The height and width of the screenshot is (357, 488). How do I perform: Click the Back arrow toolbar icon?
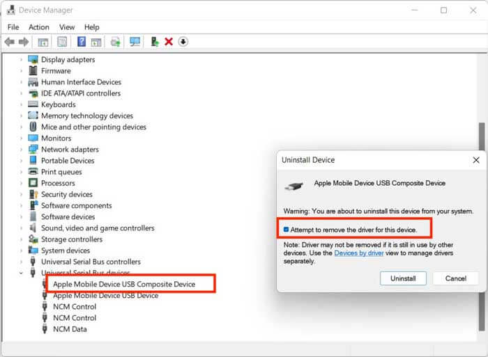point(10,42)
